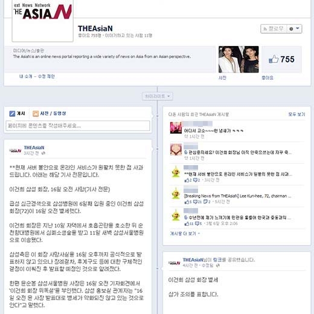The width and height of the screenshot is (314, 314).
Task: Open the pink avatar of first recent poster
Action: (176, 128)
